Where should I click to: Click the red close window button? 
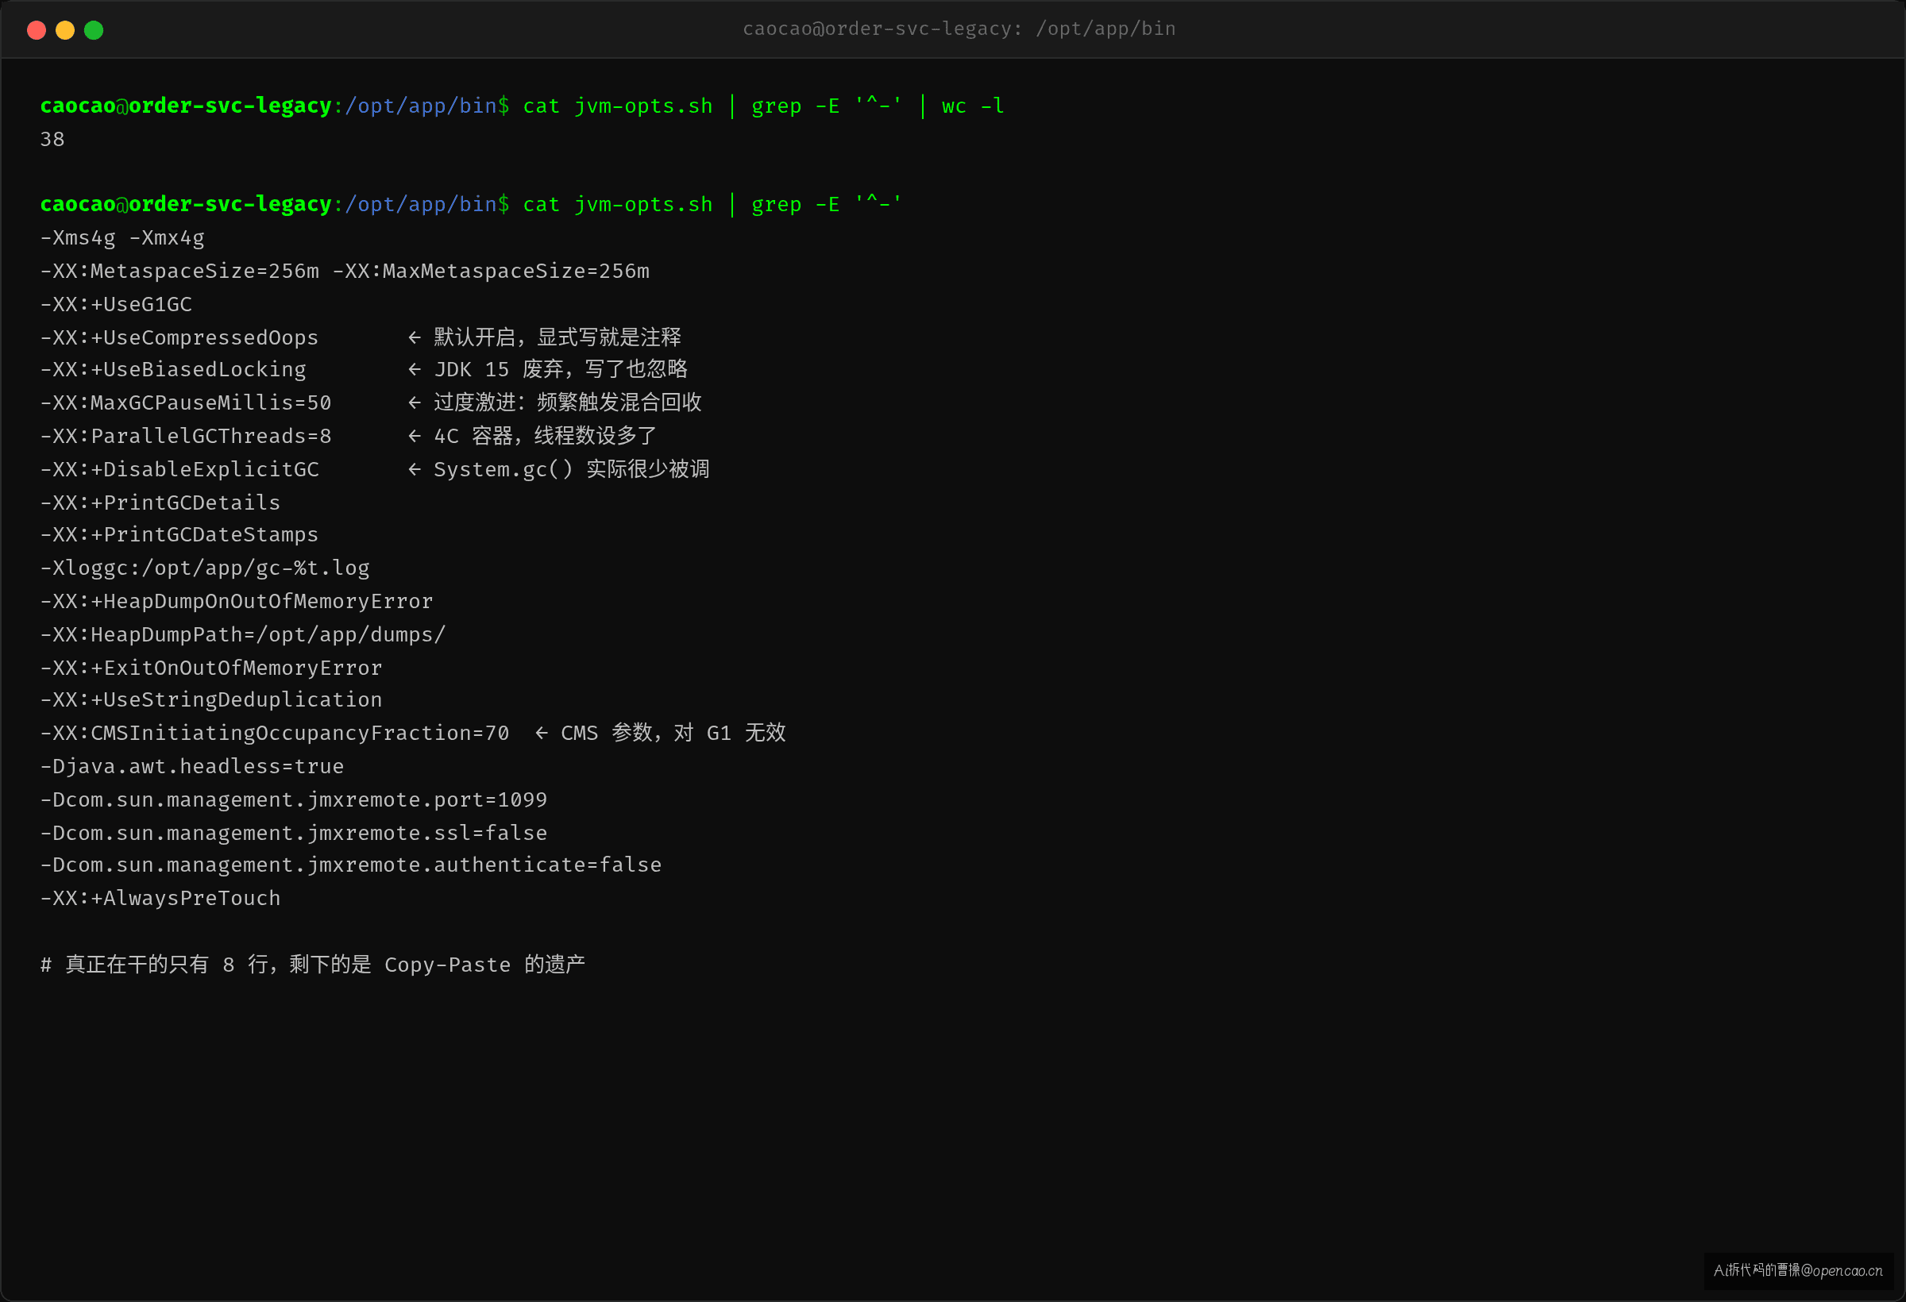tap(36, 30)
